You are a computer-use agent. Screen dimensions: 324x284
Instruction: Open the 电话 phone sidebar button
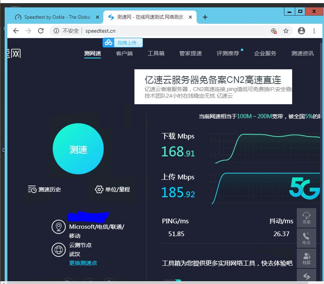307,238
